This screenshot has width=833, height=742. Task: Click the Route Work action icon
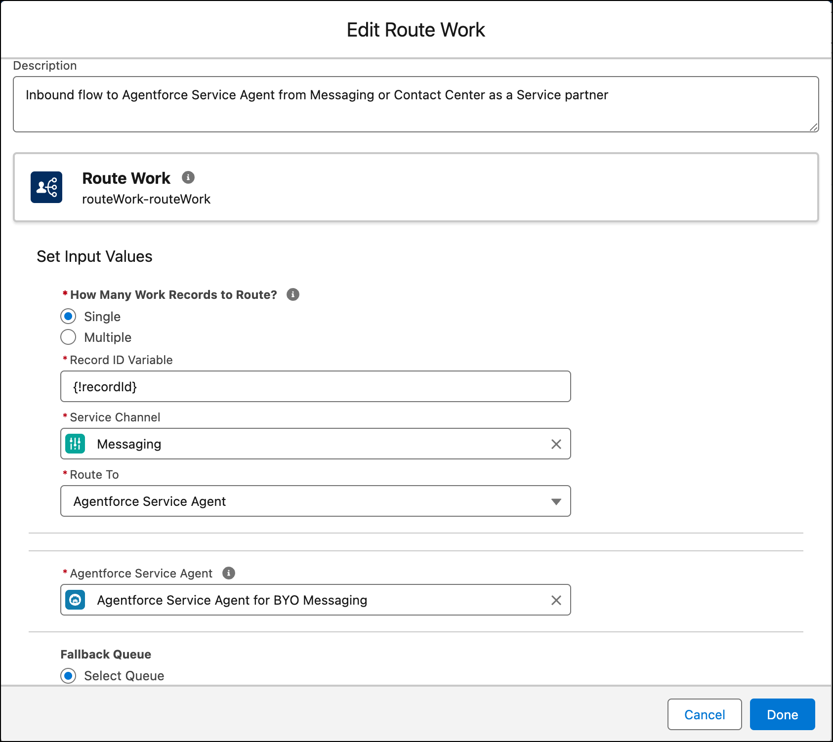coord(46,187)
